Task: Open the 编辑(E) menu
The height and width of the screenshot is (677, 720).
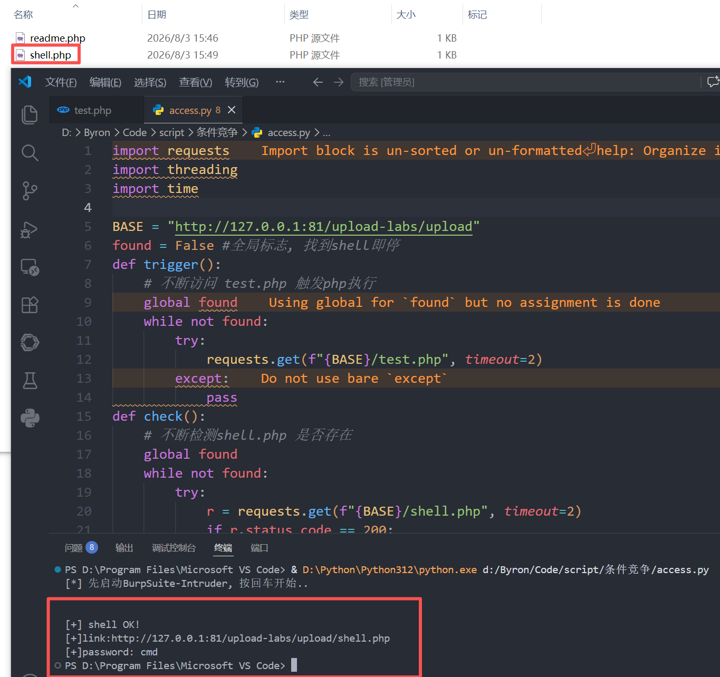Action: (x=105, y=82)
